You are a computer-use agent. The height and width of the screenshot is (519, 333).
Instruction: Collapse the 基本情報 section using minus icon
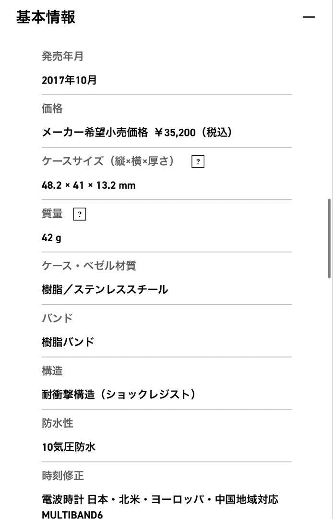point(309,17)
